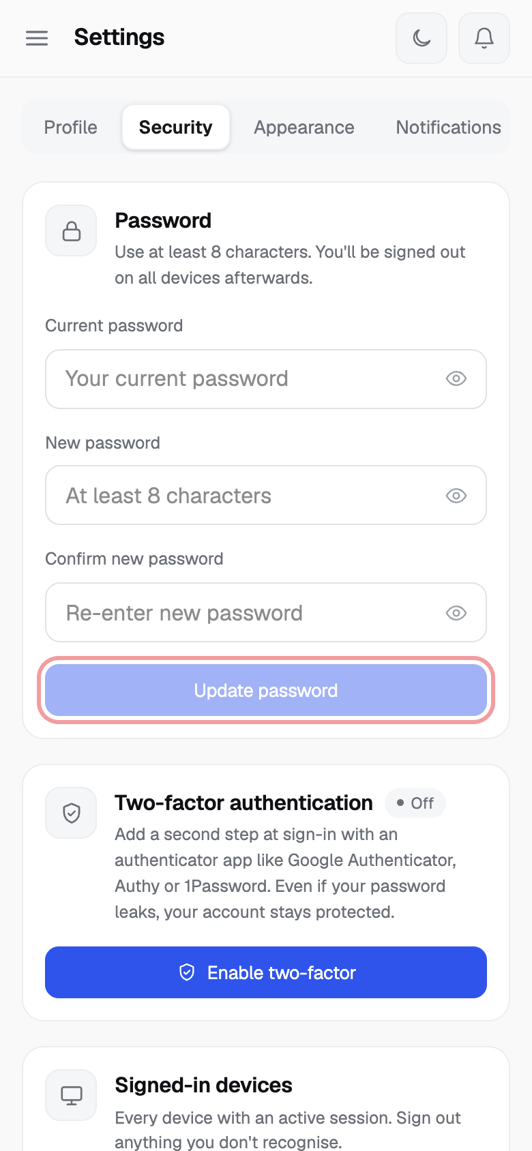The image size is (532, 1151).
Task: Click the Update password button
Action: (266, 691)
